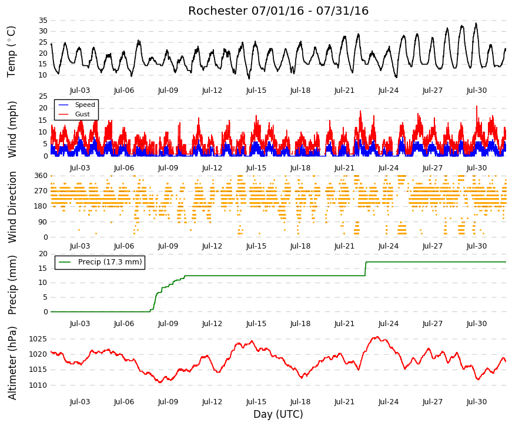Click Jul-09 tick under precipitation plot
The width and height of the screenshot is (512, 426).
[168, 324]
